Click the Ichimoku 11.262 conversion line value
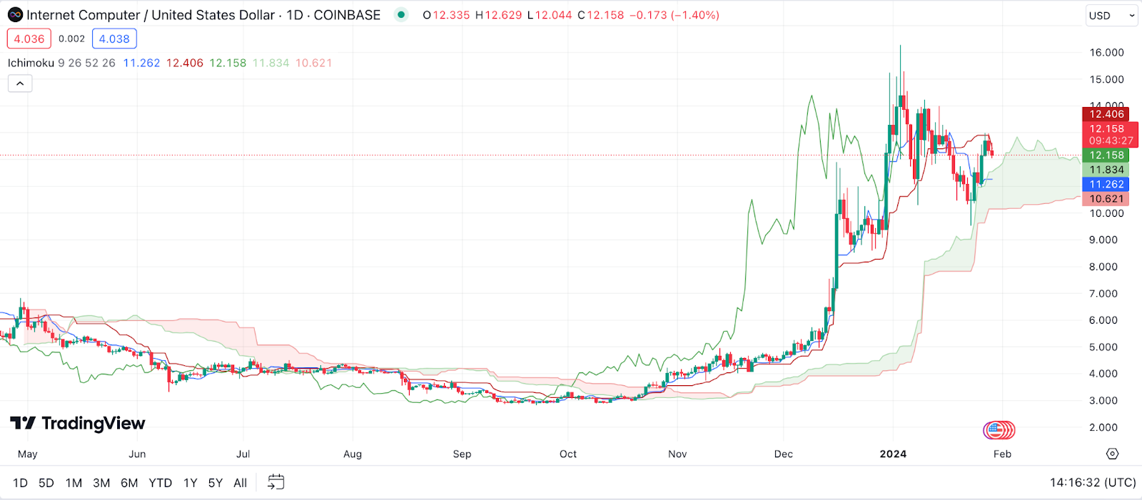1142x500 pixels. (x=141, y=63)
